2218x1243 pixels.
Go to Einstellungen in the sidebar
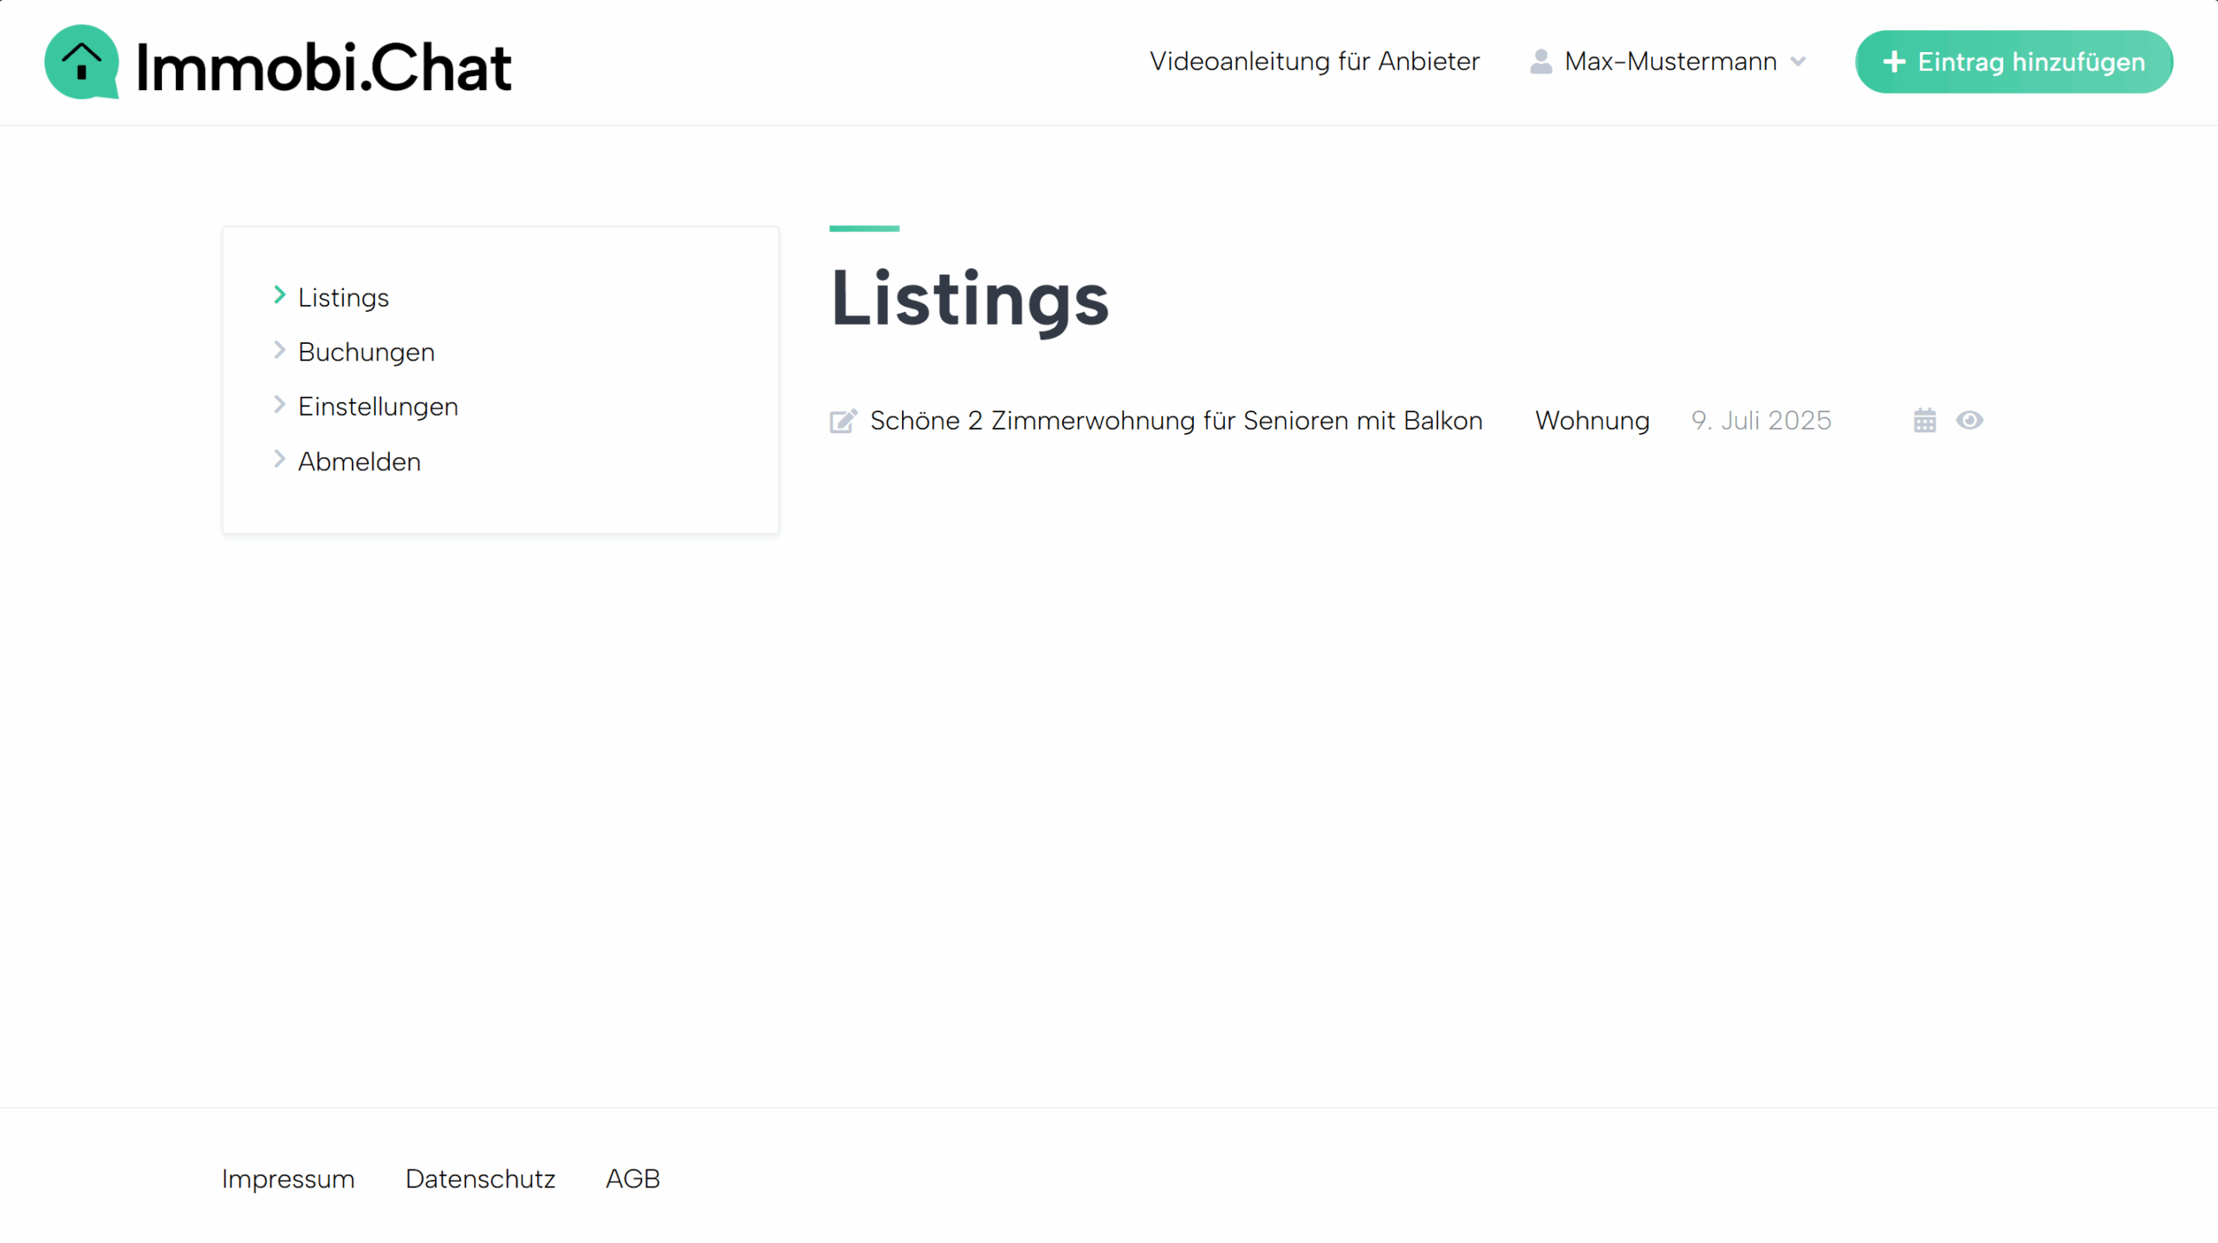pyautogui.click(x=378, y=406)
